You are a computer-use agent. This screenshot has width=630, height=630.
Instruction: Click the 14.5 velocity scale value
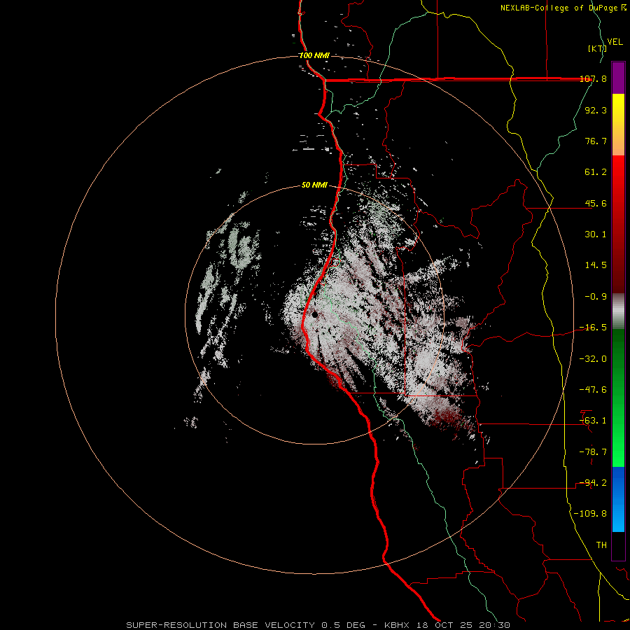tap(596, 265)
